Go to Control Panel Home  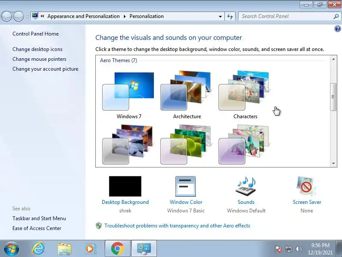click(x=35, y=34)
